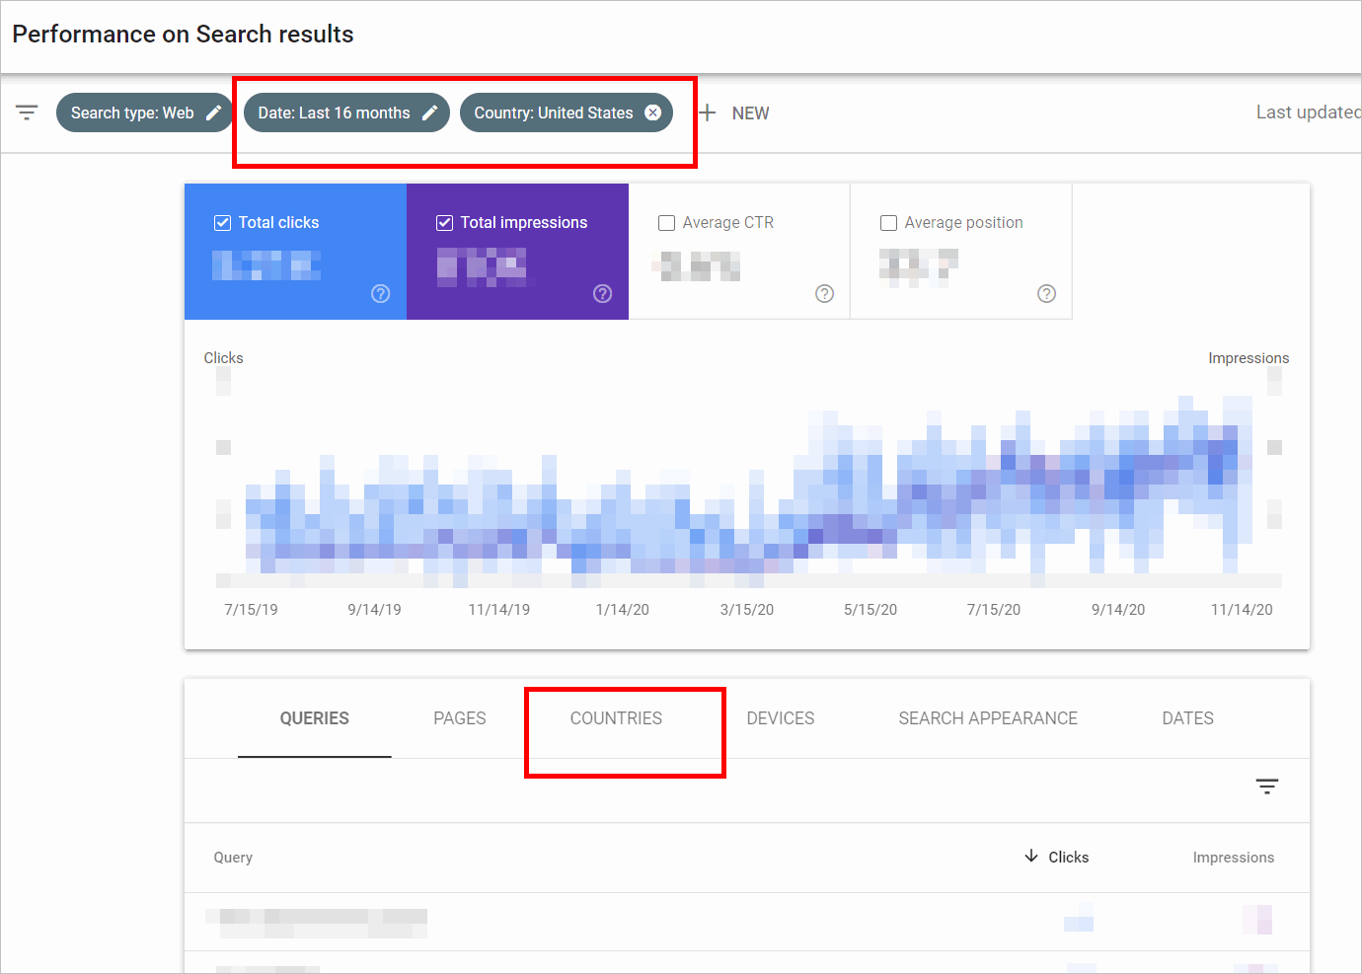The height and width of the screenshot is (974, 1362).
Task: Click the Total impressions question mark icon
Action: pyautogui.click(x=603, y=293)
